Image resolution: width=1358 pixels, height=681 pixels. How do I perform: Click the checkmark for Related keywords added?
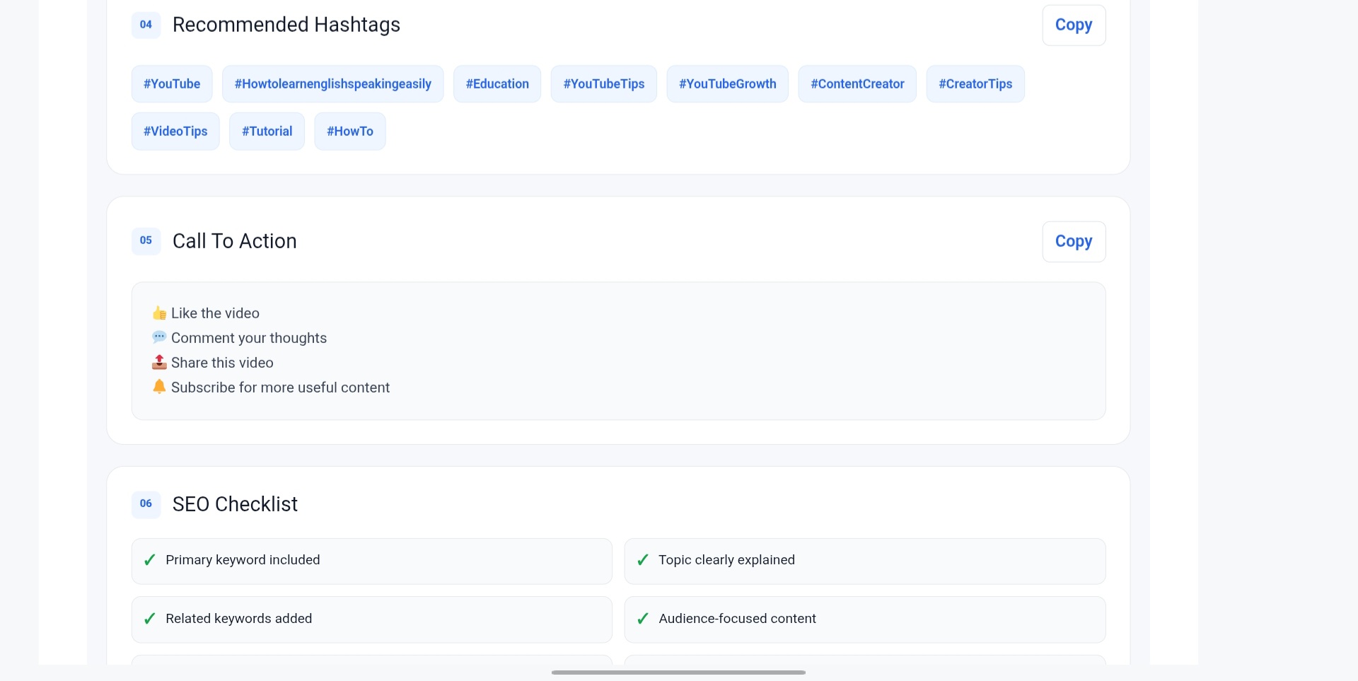(x=149, y=619)
